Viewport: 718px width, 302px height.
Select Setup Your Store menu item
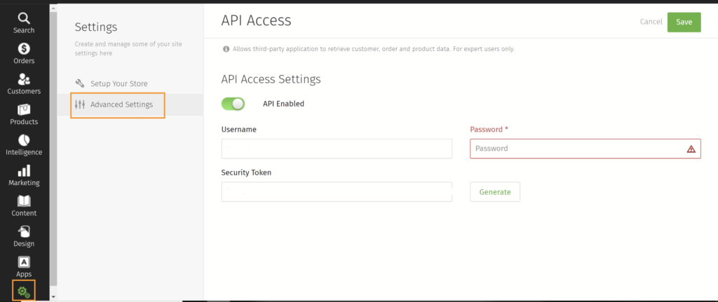coord(118,83)
